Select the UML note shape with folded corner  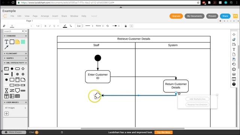click(x=23, y=79)
